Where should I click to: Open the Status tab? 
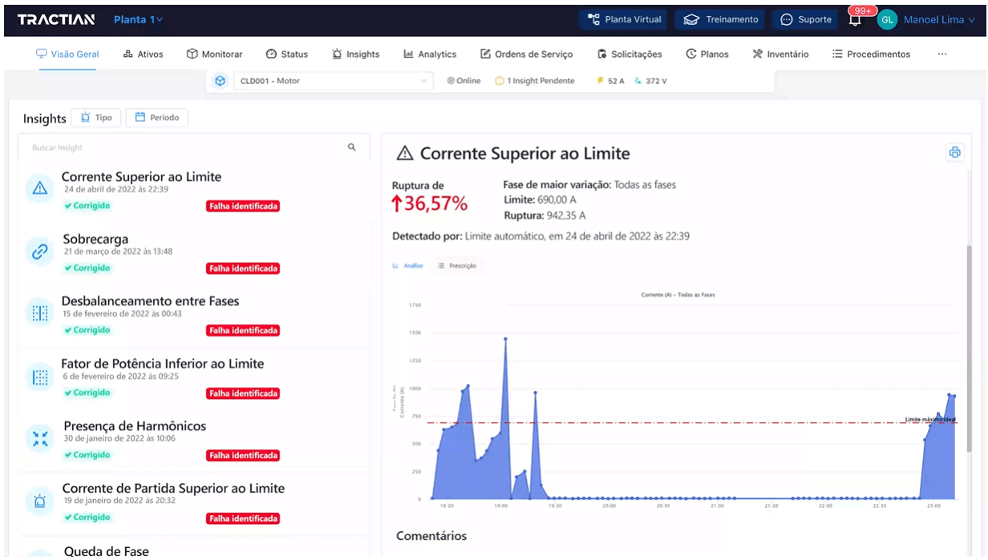(287, 54)
